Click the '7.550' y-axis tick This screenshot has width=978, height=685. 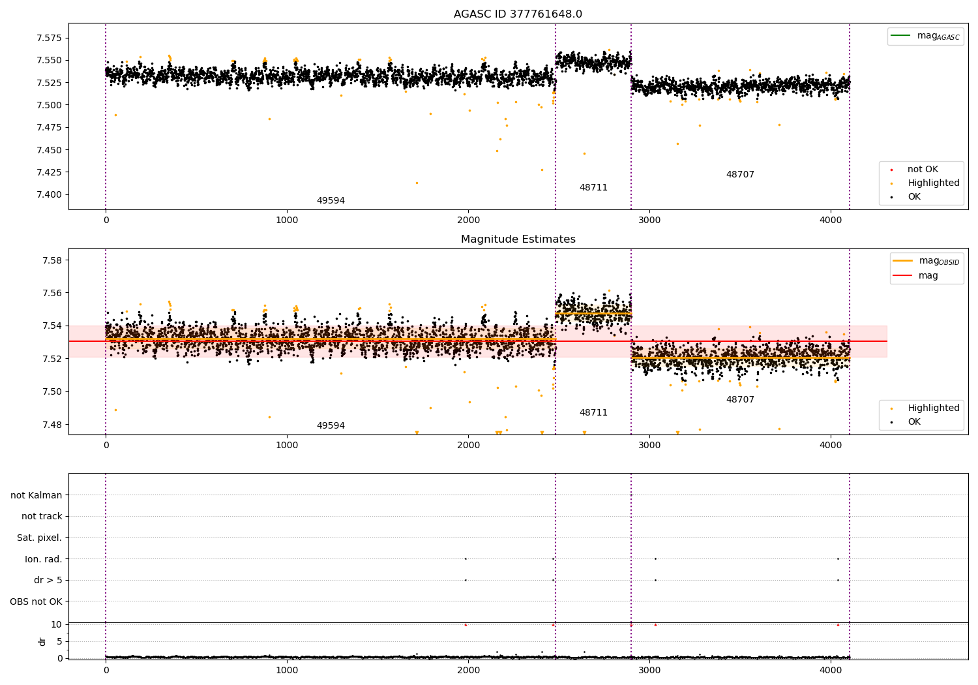(x=49, y=61)
